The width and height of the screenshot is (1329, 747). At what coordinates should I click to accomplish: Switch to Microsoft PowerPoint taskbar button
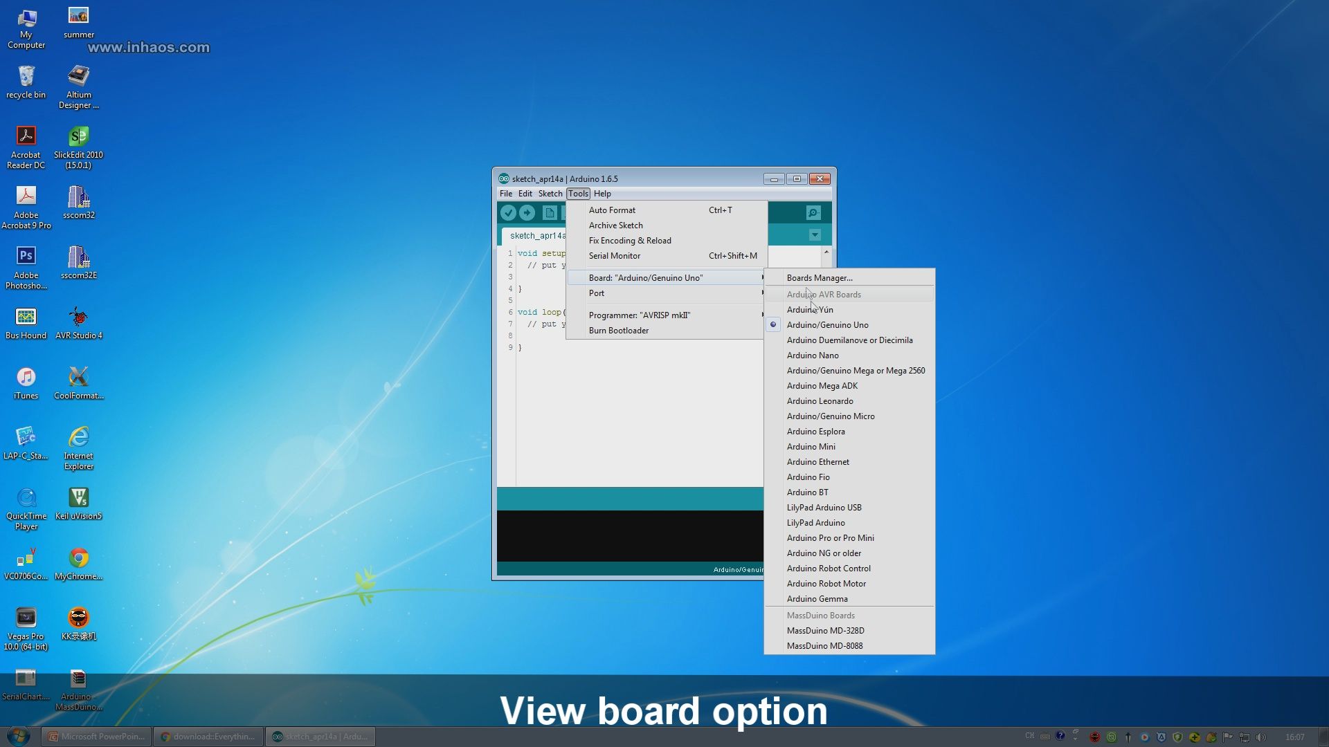click(96, 737)
